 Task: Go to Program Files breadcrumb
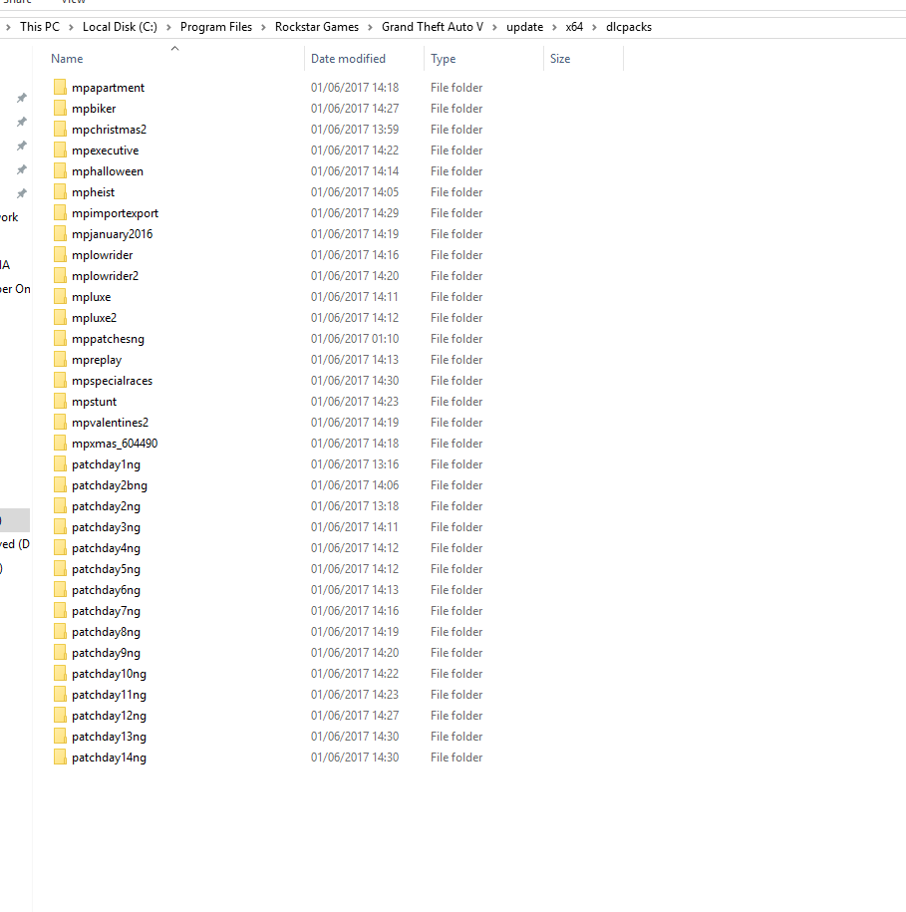[216, 27]
